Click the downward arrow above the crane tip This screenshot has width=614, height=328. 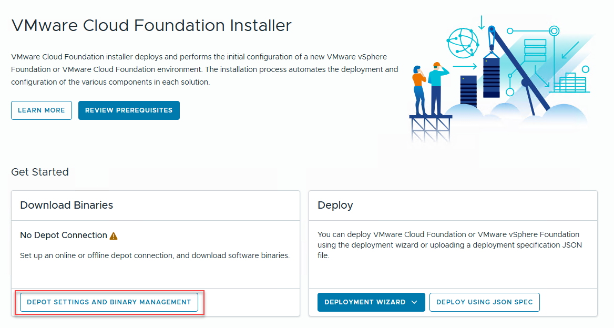(482, 23)
